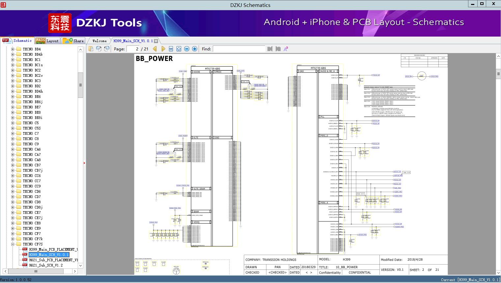501x283 pixels.
Task: Go to the previous page arrow
Action: [155, 49]
